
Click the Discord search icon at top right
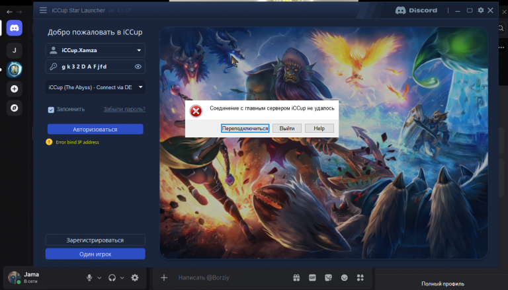(x=501, y=28)
